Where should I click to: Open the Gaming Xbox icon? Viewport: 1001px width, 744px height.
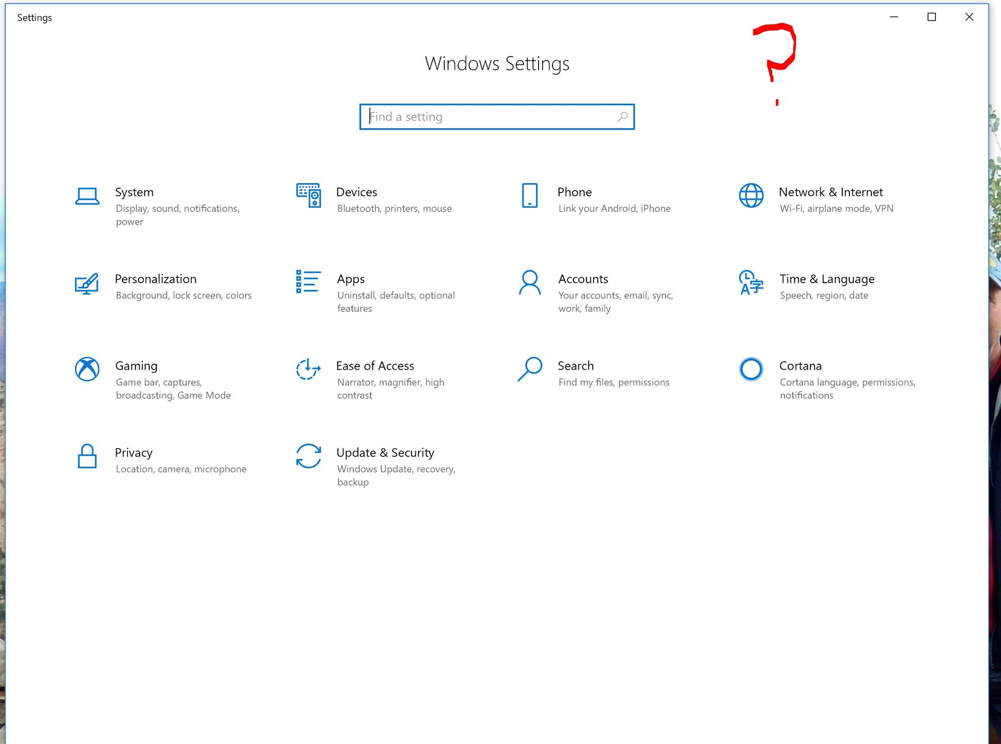pyautogui.click(x=87, y=369)
